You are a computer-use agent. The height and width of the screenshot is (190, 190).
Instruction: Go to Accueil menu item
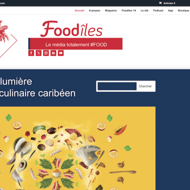pos(79,11)
